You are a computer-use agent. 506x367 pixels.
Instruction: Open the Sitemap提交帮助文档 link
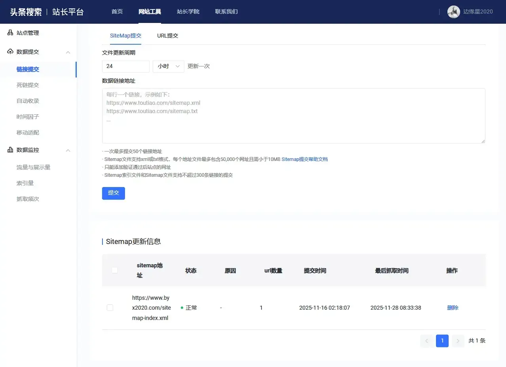pos(305,159)
